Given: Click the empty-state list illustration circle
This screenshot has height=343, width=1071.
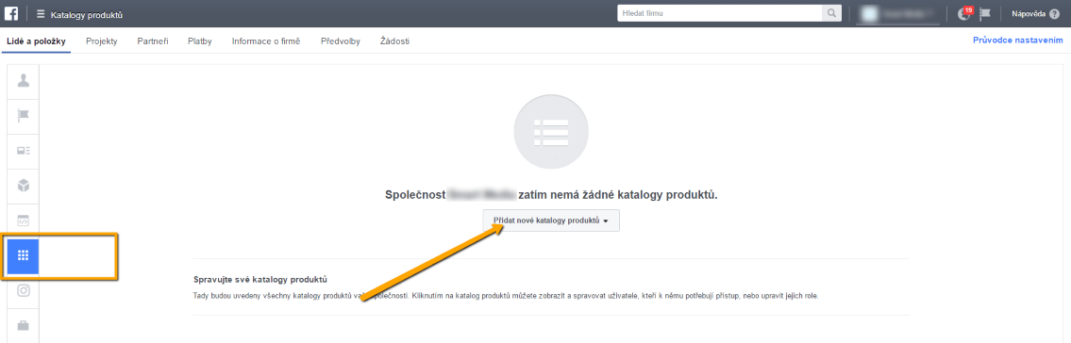Looking at the screenshot, I should (x=550, y=132).
